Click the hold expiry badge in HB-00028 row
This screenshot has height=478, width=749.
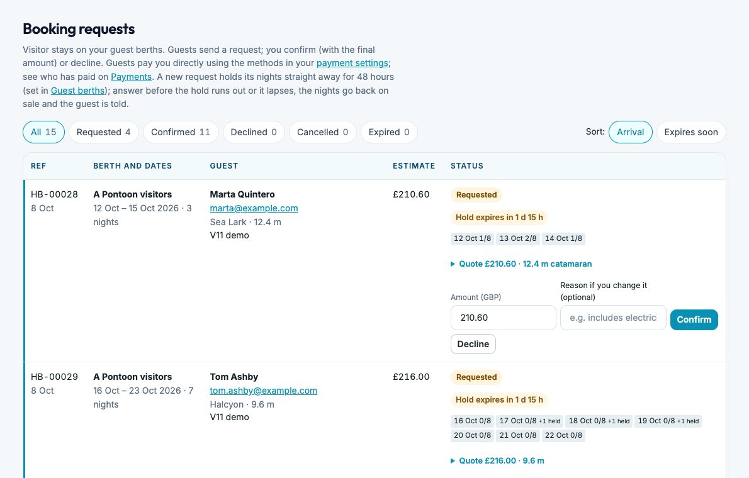499,217
